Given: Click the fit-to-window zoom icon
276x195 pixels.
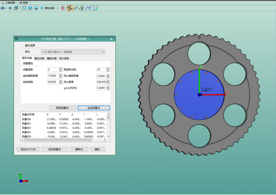Looking at the screenshot, I should (x=24, y=8).
